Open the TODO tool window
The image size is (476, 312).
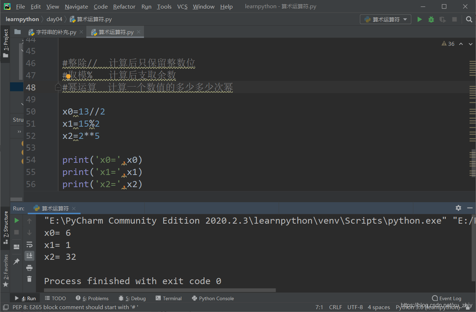tap(55, 298)
